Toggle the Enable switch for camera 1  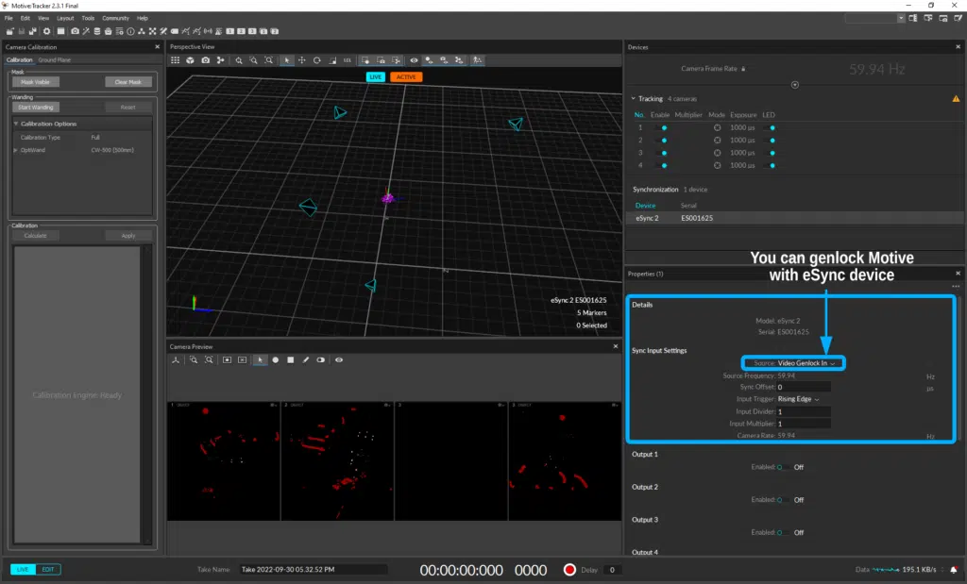tap(662, 127)
